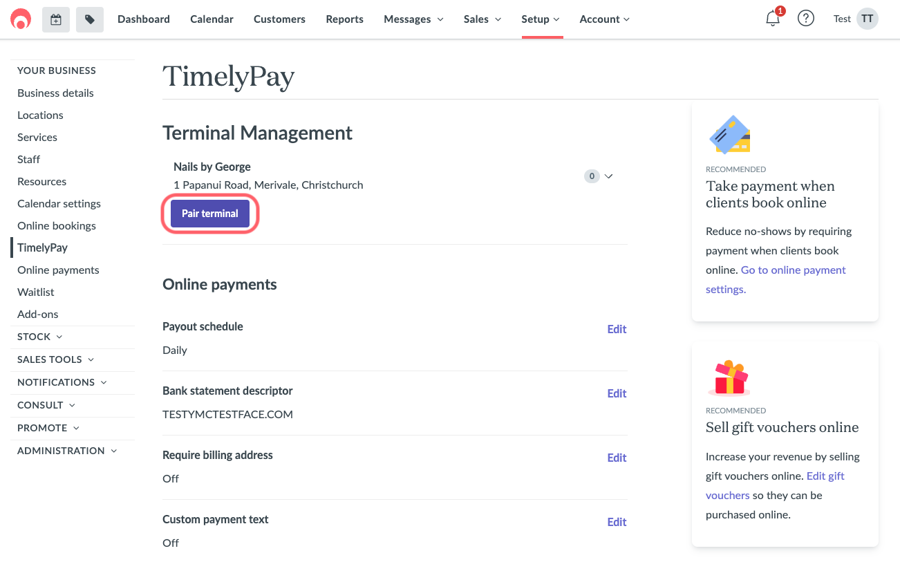Edit the Bank statement descriptor
The image size is (900, 562).
coord(617,393)
